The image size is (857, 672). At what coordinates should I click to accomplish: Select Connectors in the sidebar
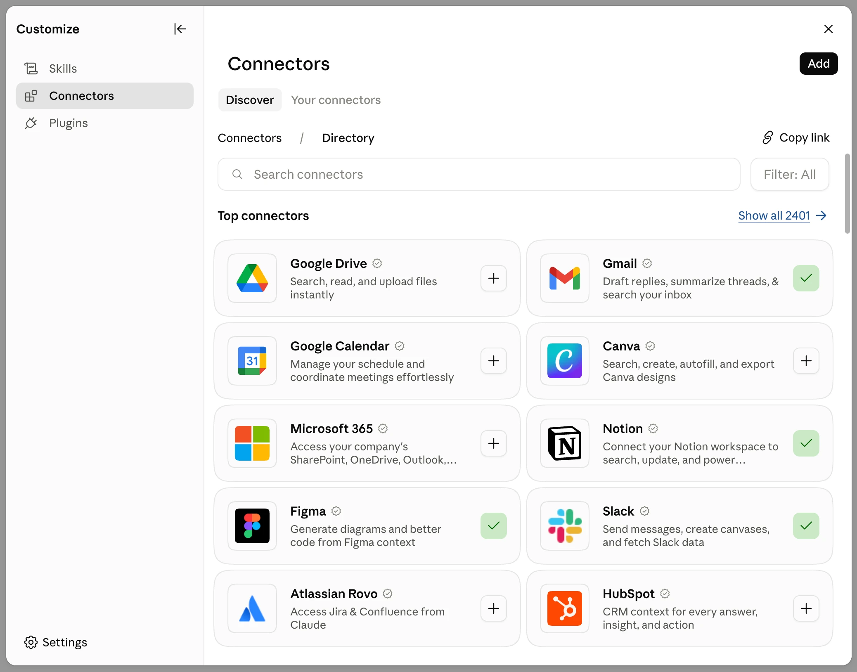pyautogui.click(x=105, y=96)
